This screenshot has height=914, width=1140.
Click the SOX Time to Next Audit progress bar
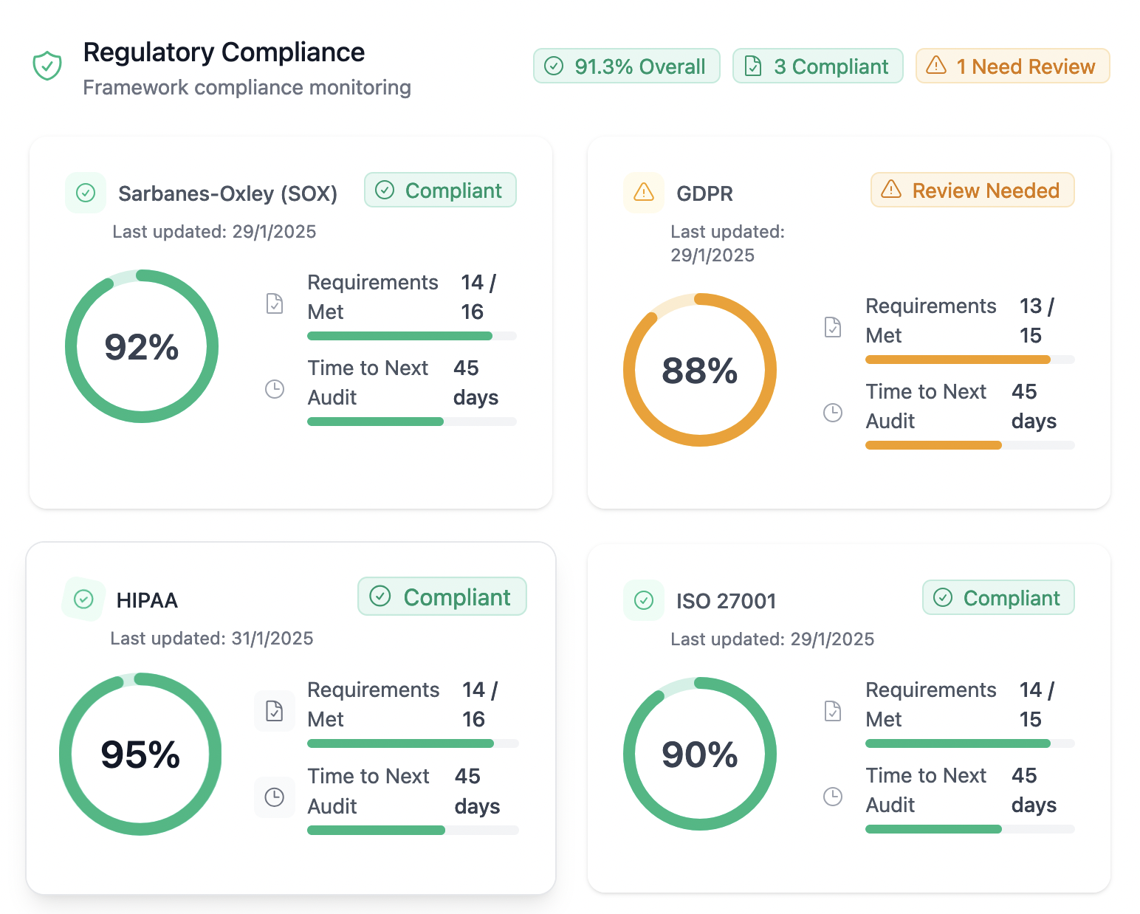(x=412, y=422)
